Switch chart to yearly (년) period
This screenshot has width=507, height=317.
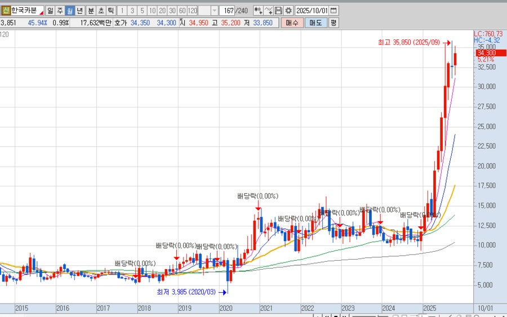point(79,11)
